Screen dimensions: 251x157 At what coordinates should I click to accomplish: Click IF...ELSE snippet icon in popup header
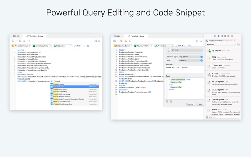[x=168, y=50]
